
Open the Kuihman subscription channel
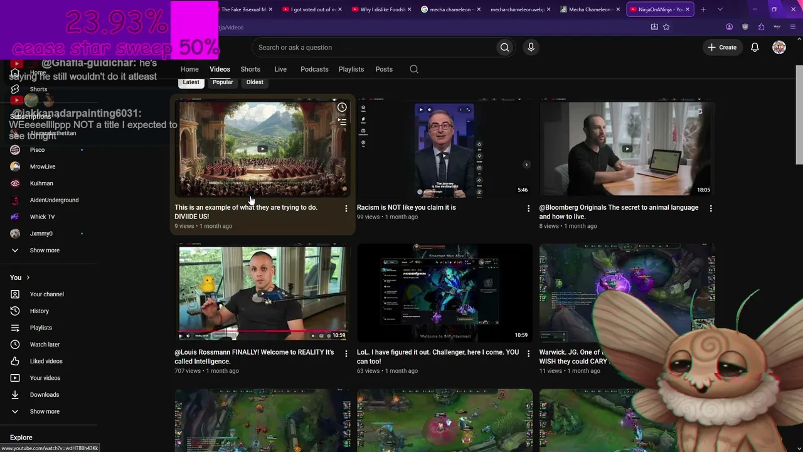click(x=41, y=183)
